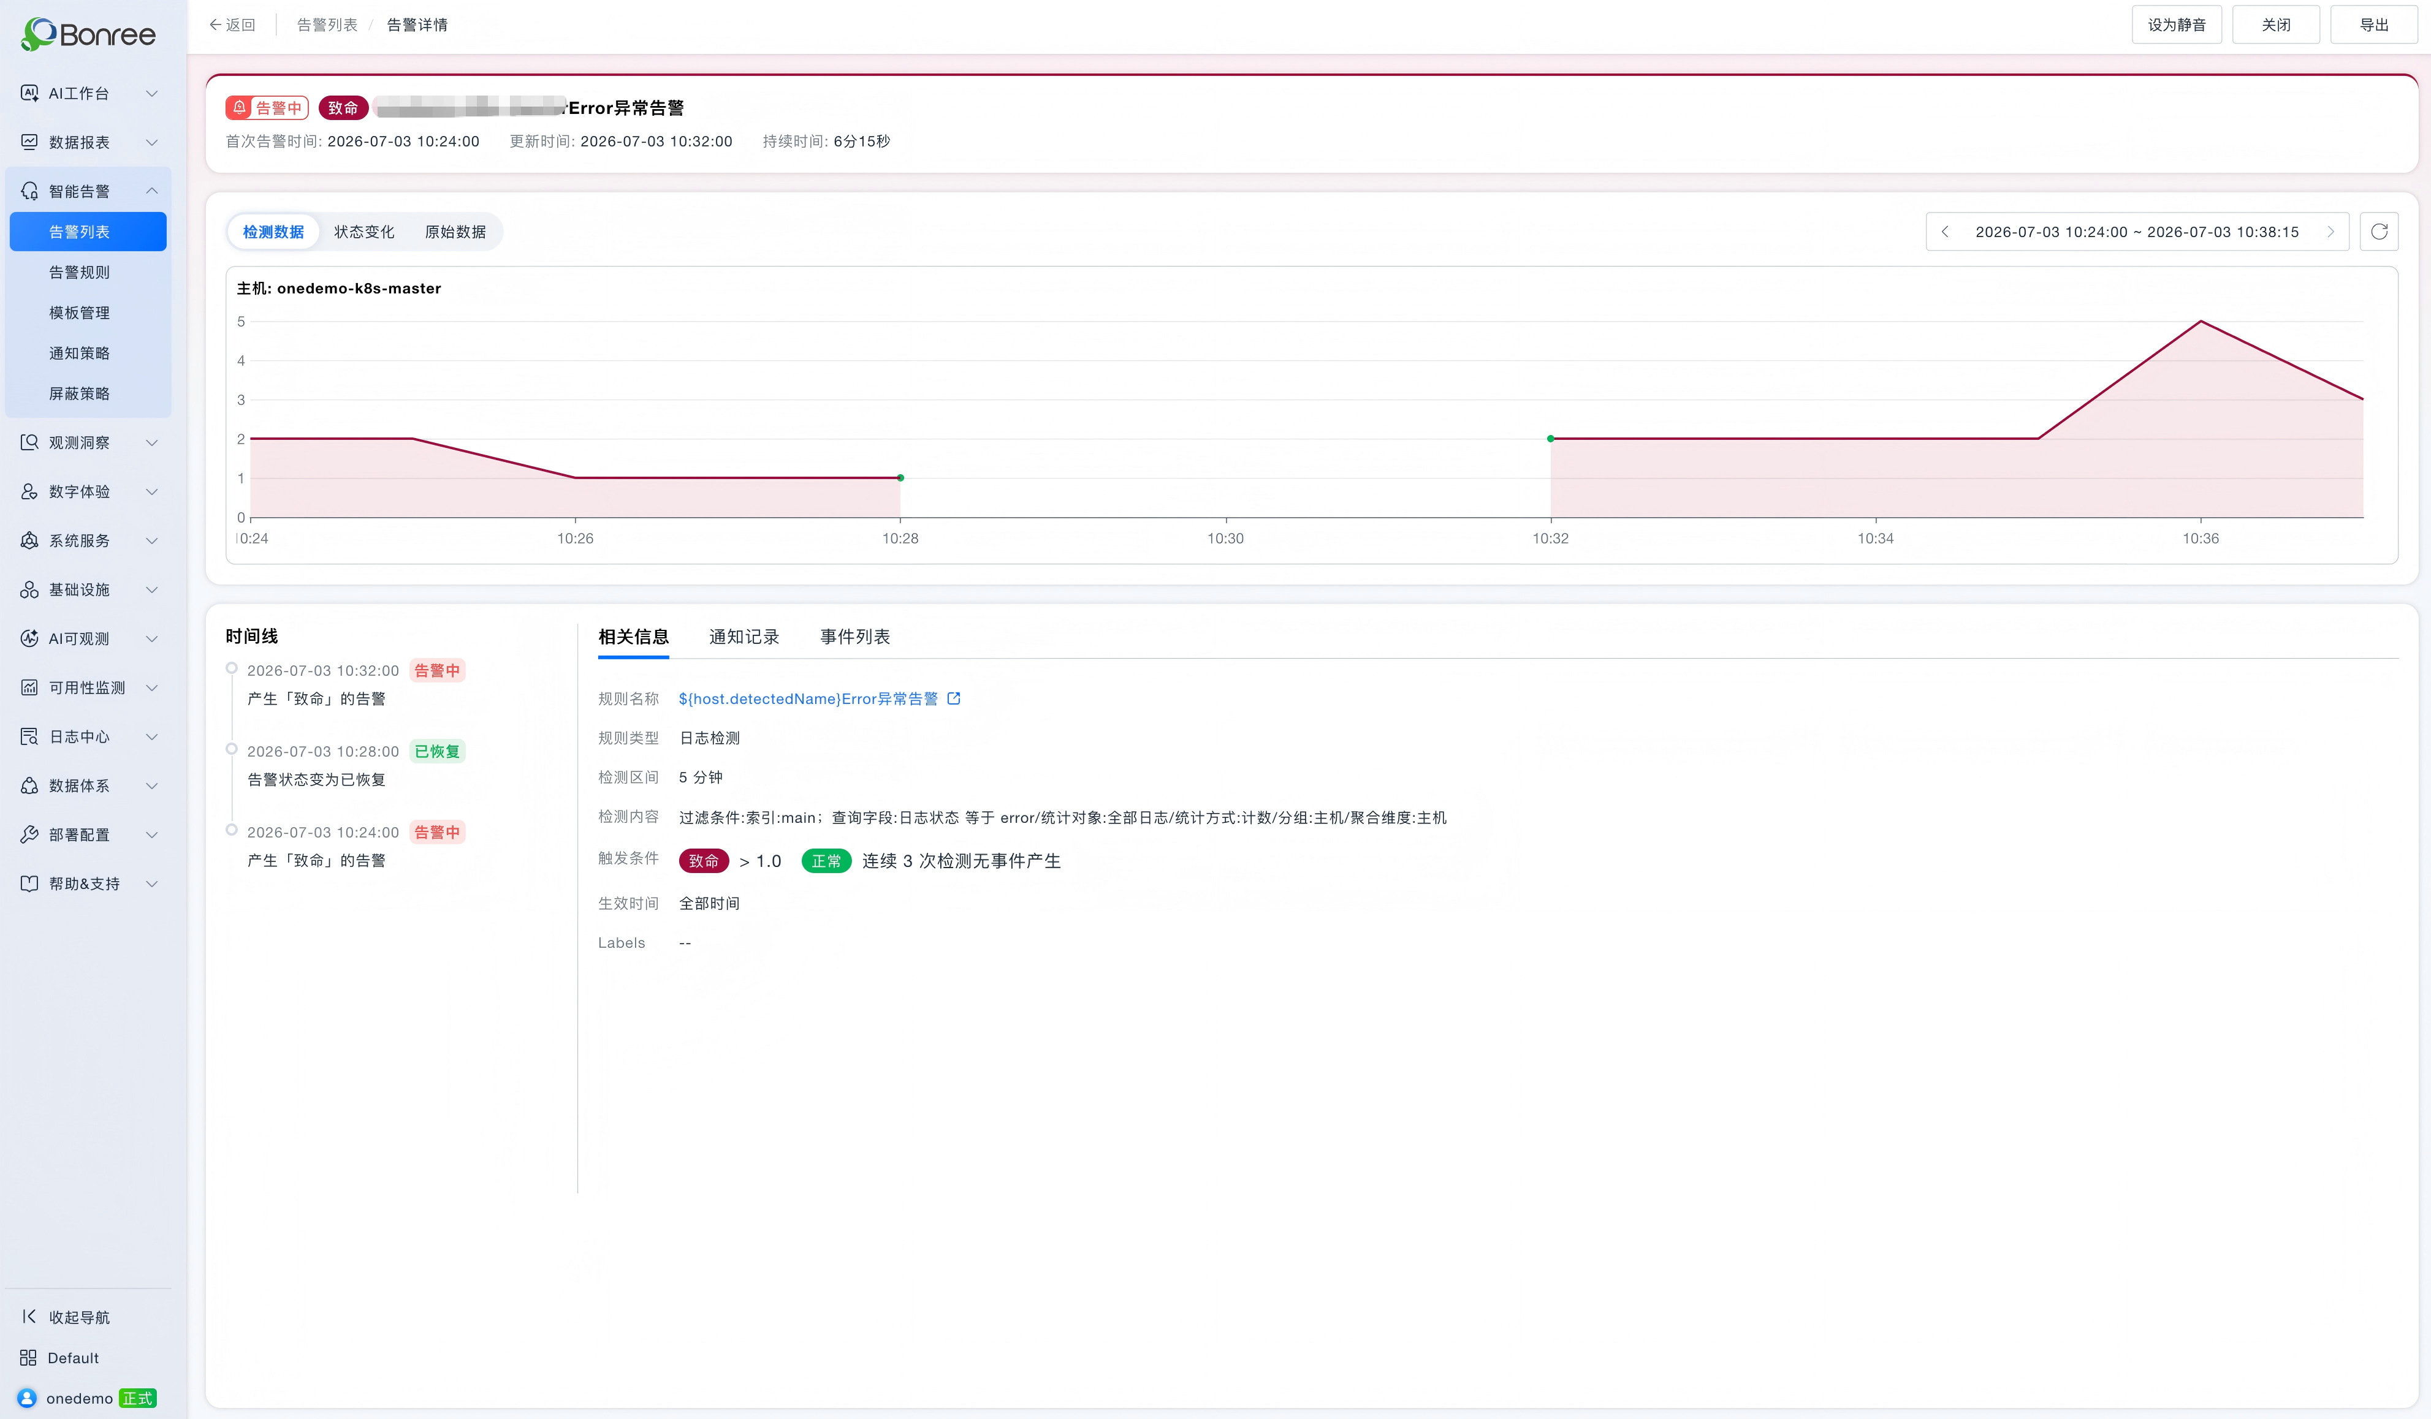The height and width of the screenshot is (1419, 2431).
Task: Click the 帮助&支持 book icon
Action: pos(30,883)
